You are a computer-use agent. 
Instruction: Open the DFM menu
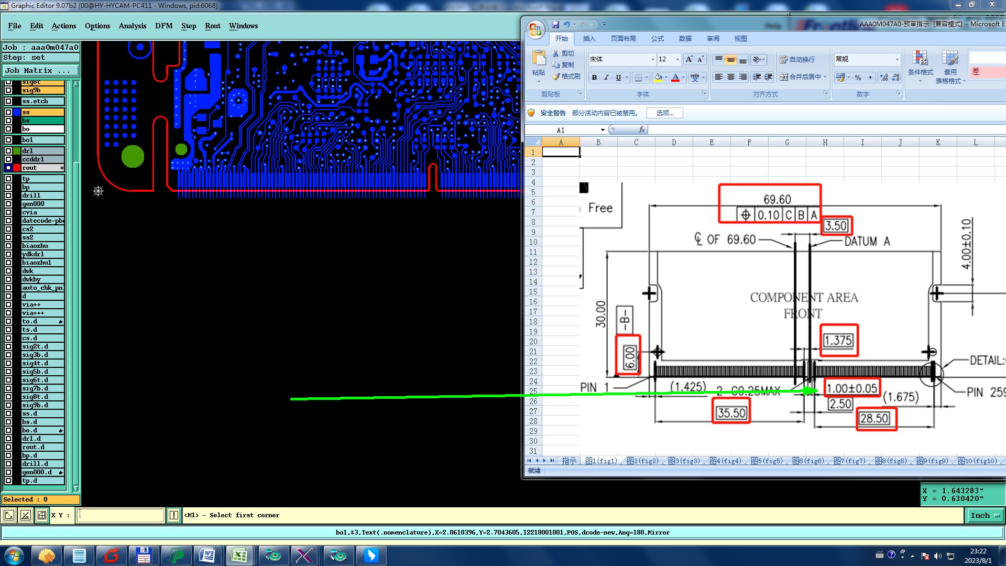tap(163, 26)
